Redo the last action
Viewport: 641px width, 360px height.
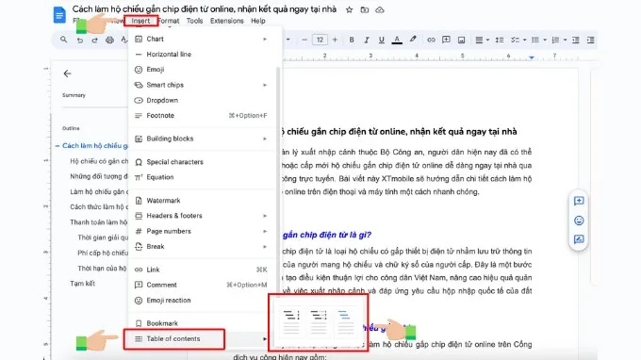click(94, 40)
